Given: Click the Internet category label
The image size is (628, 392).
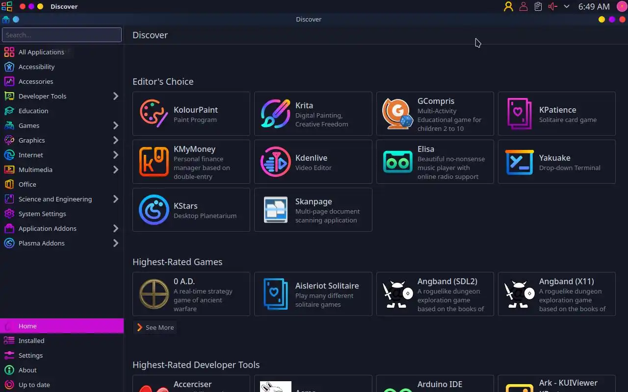Looking at the screenshot, I should tap(31, 155).
